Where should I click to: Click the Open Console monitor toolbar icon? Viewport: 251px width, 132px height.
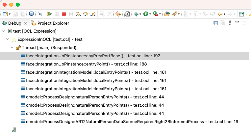[x=31, y=14]
